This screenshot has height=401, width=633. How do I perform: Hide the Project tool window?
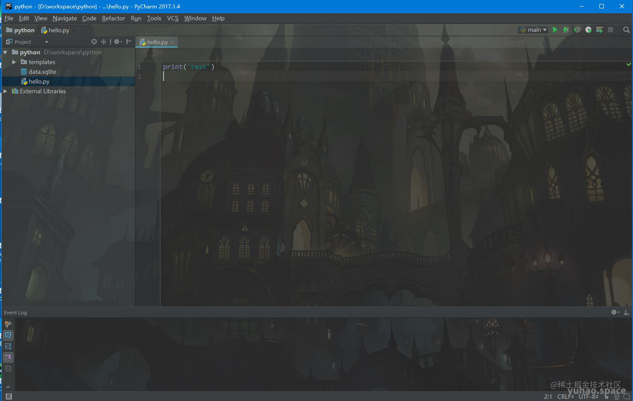[x=129, y=42]
